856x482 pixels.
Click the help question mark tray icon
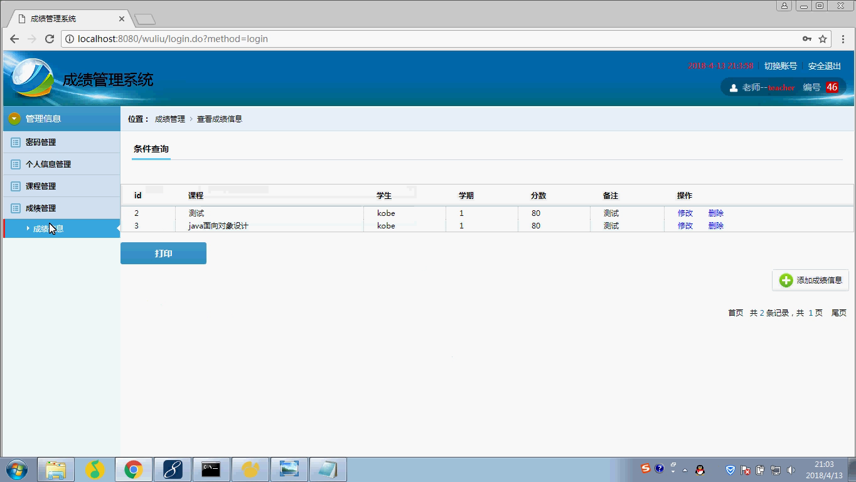click(x=660, y=469)
